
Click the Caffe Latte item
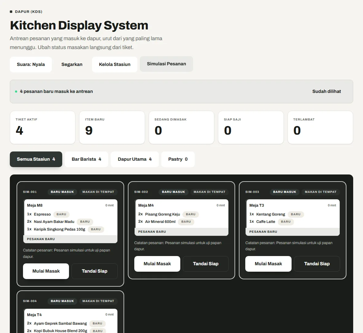pyautogui.click(x=266, y=222)
